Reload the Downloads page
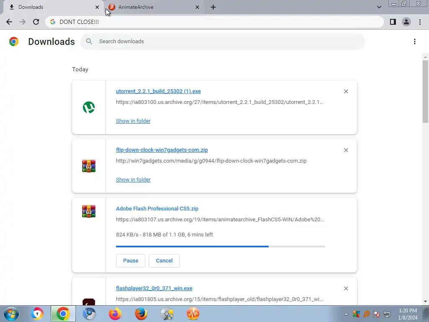The image size is (429, 322). 36,22
